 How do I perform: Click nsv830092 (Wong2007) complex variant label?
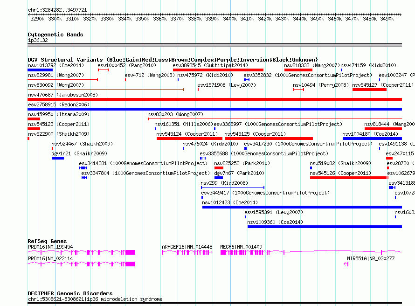[56, 85]
